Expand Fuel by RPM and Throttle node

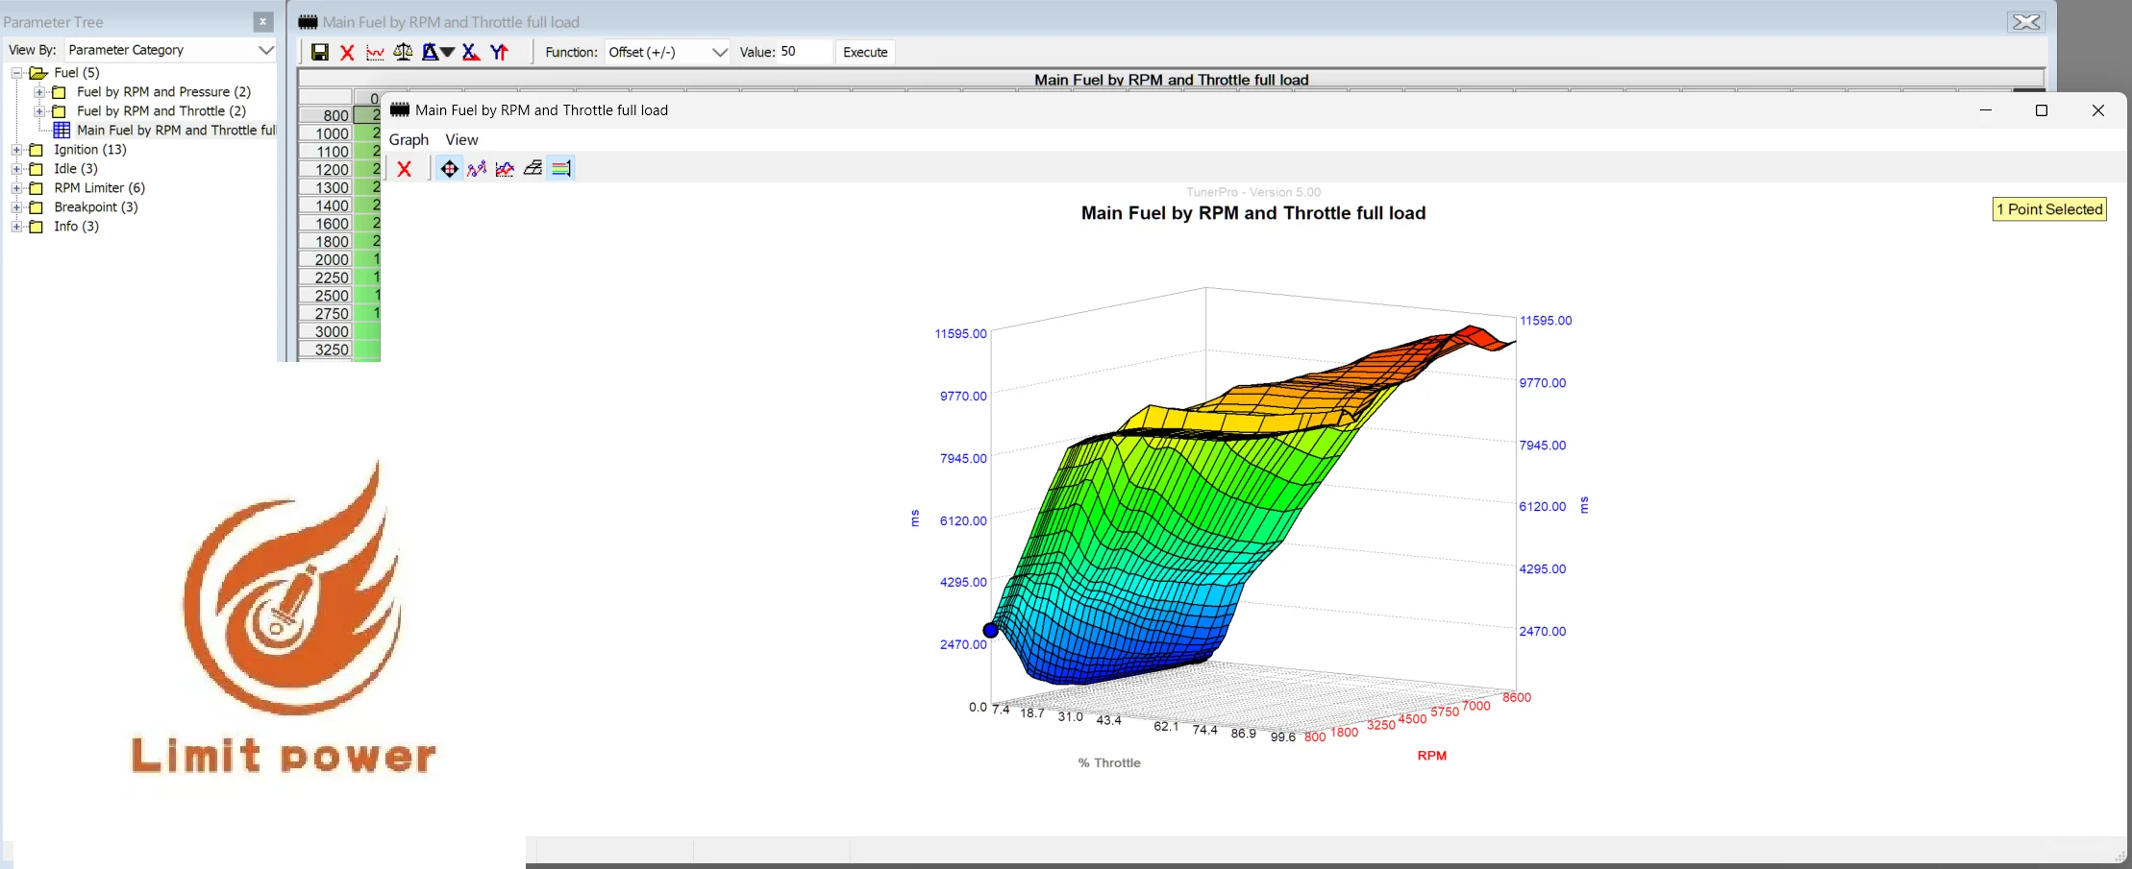coord(39,111)
